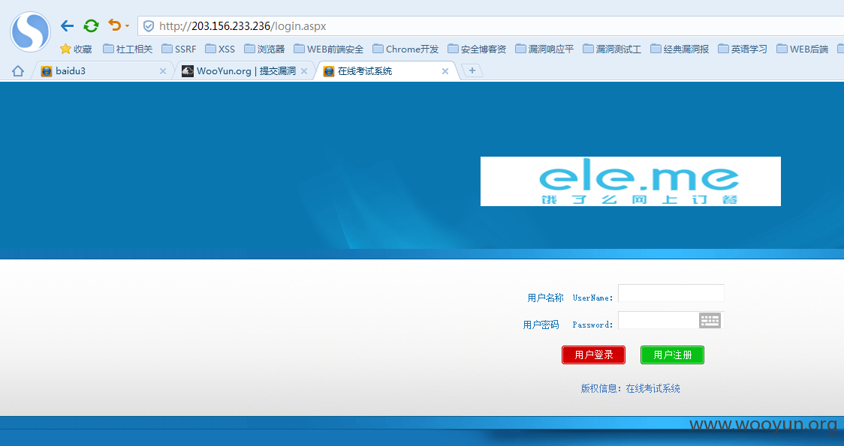Click the UserName input field
Viewport: 844px width, 446px height.
click(x=671, y=293)
